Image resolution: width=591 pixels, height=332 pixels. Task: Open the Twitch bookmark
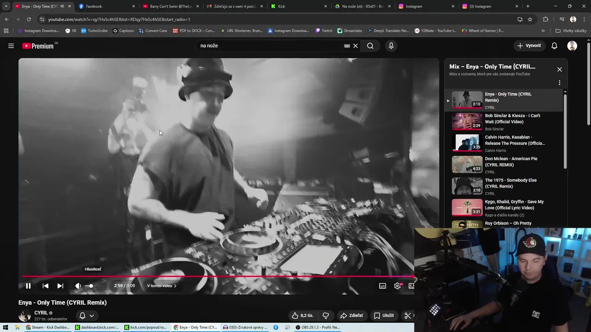click(324, 31)
